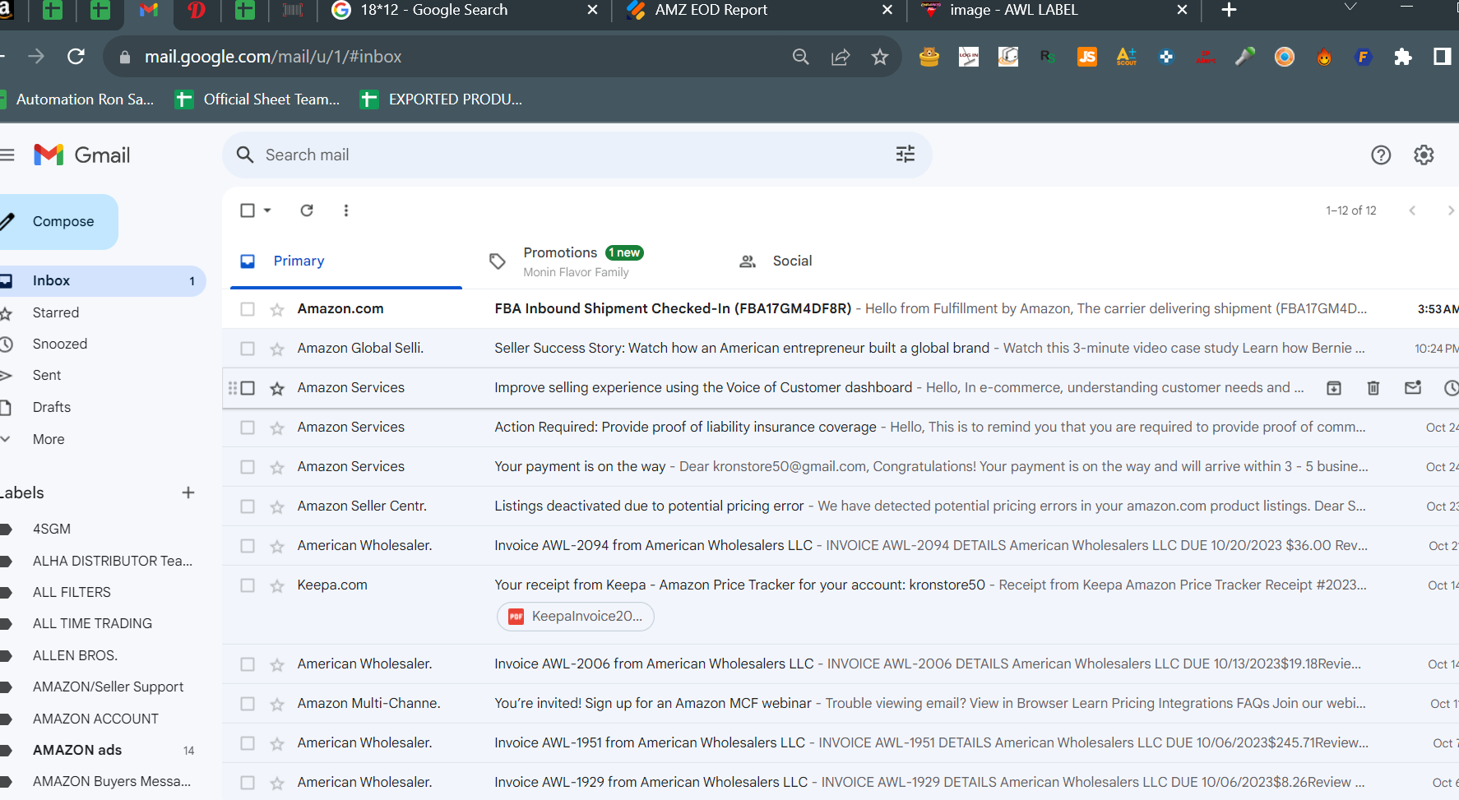
Task: Open the Sent folder
Action: 47,375
